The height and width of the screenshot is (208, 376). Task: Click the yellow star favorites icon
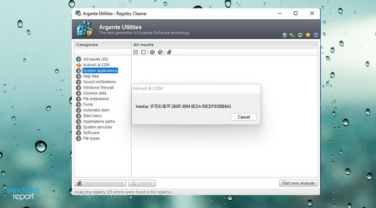(x=308, y=35)
